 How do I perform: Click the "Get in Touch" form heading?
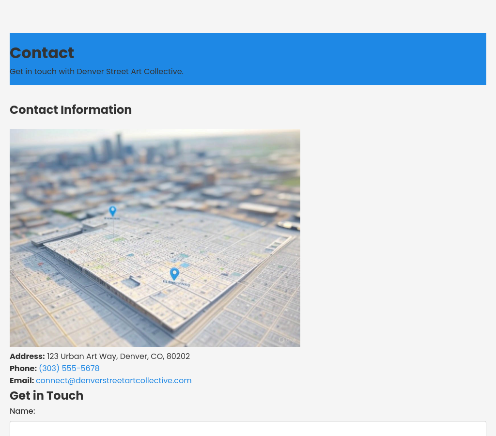click(46, 395)
